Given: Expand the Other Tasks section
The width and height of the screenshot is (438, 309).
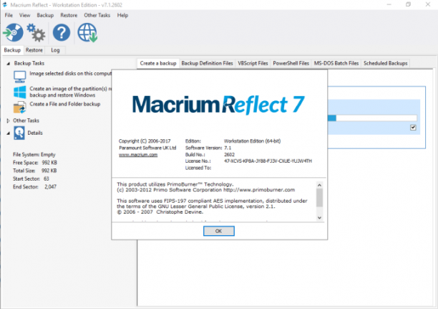Looking at the screenshot, I should coord(8,120).
